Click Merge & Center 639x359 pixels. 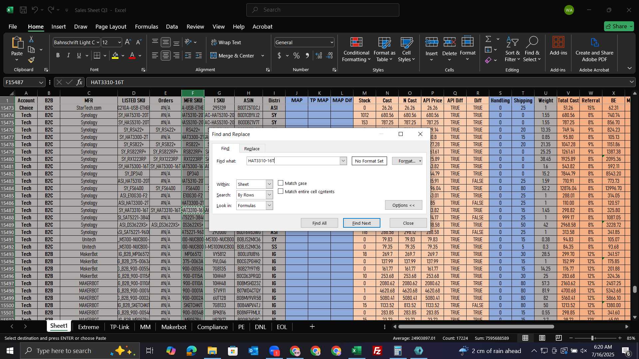tap(232, 56)
